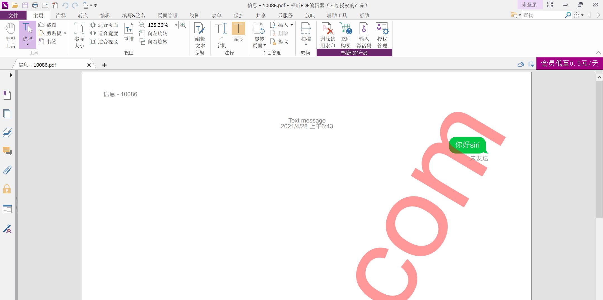Open the zoom percentage dropdown
Screen dimensions: 603x300
(176, 25)
